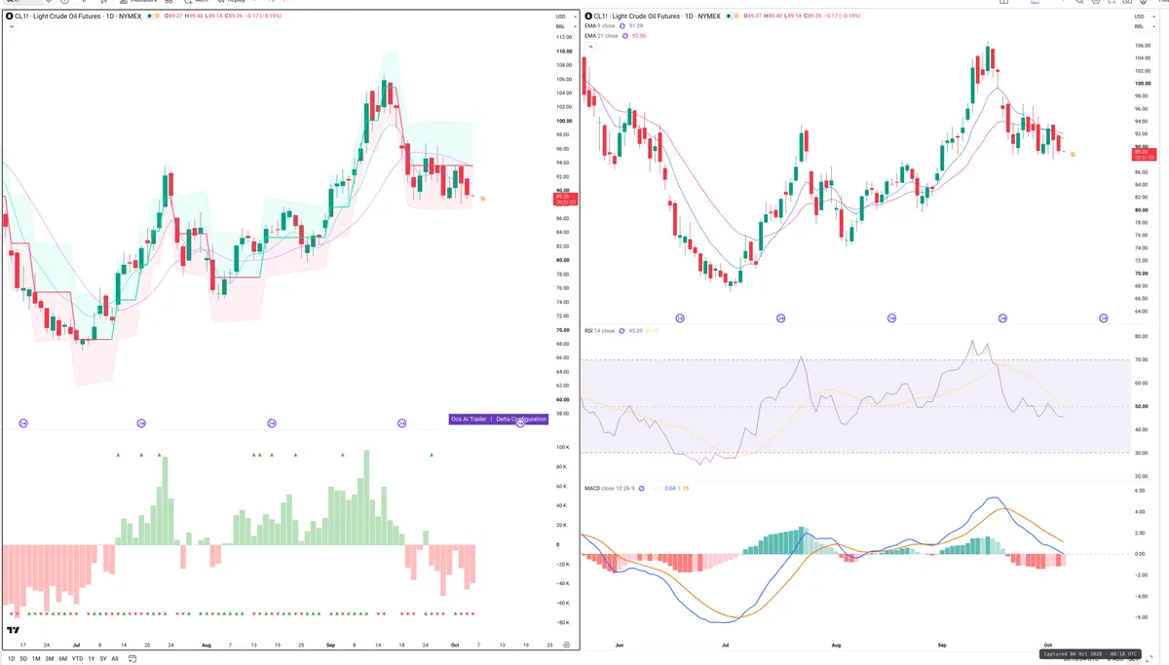This screenshot has height=665, width=1169.
Task: Select the 5D time range
Action: (23, 659)
